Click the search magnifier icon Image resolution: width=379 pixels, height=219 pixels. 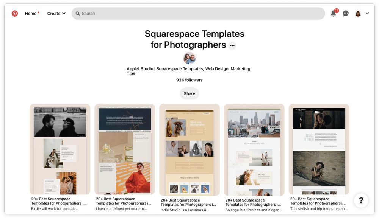78,13
